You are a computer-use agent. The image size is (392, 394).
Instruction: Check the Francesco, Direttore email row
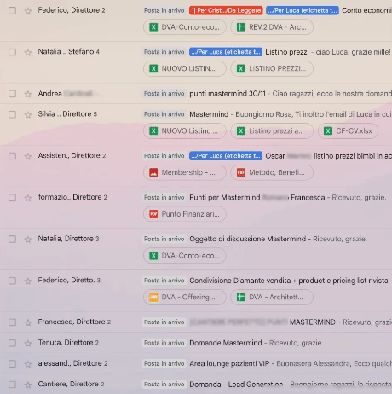(x=12, y=322)
